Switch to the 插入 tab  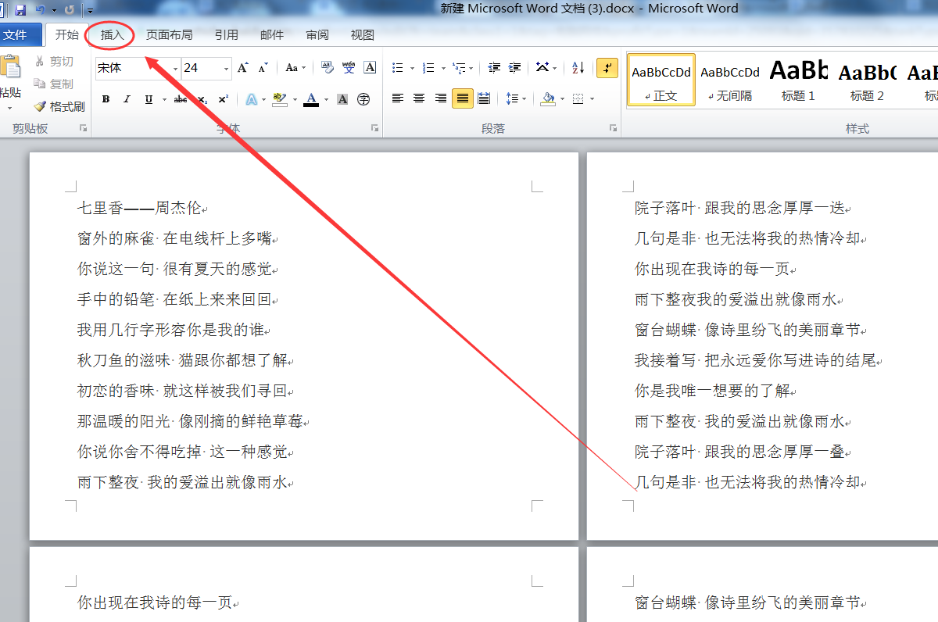point(112,35)
